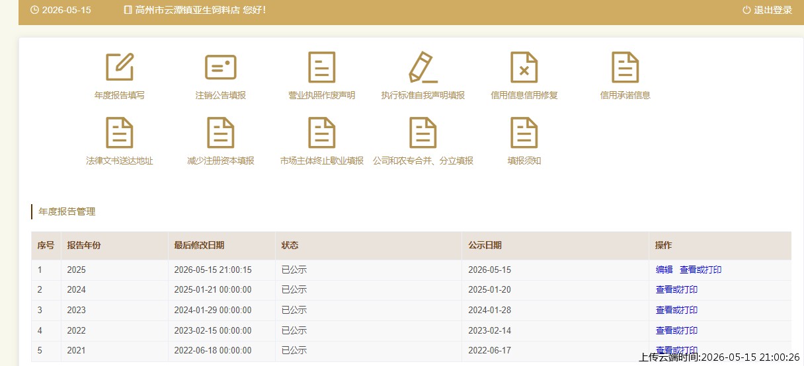Open 查看或打印 for the 2023 report
The height and width of the screenshot is (366, 804).
(676, 310)
